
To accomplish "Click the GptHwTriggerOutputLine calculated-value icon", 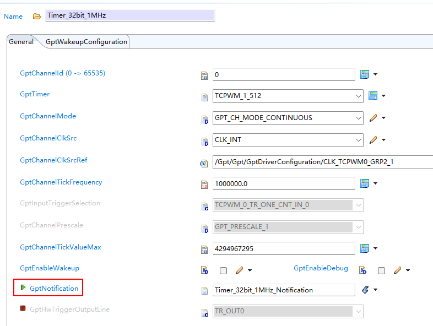I will [204, 313].
